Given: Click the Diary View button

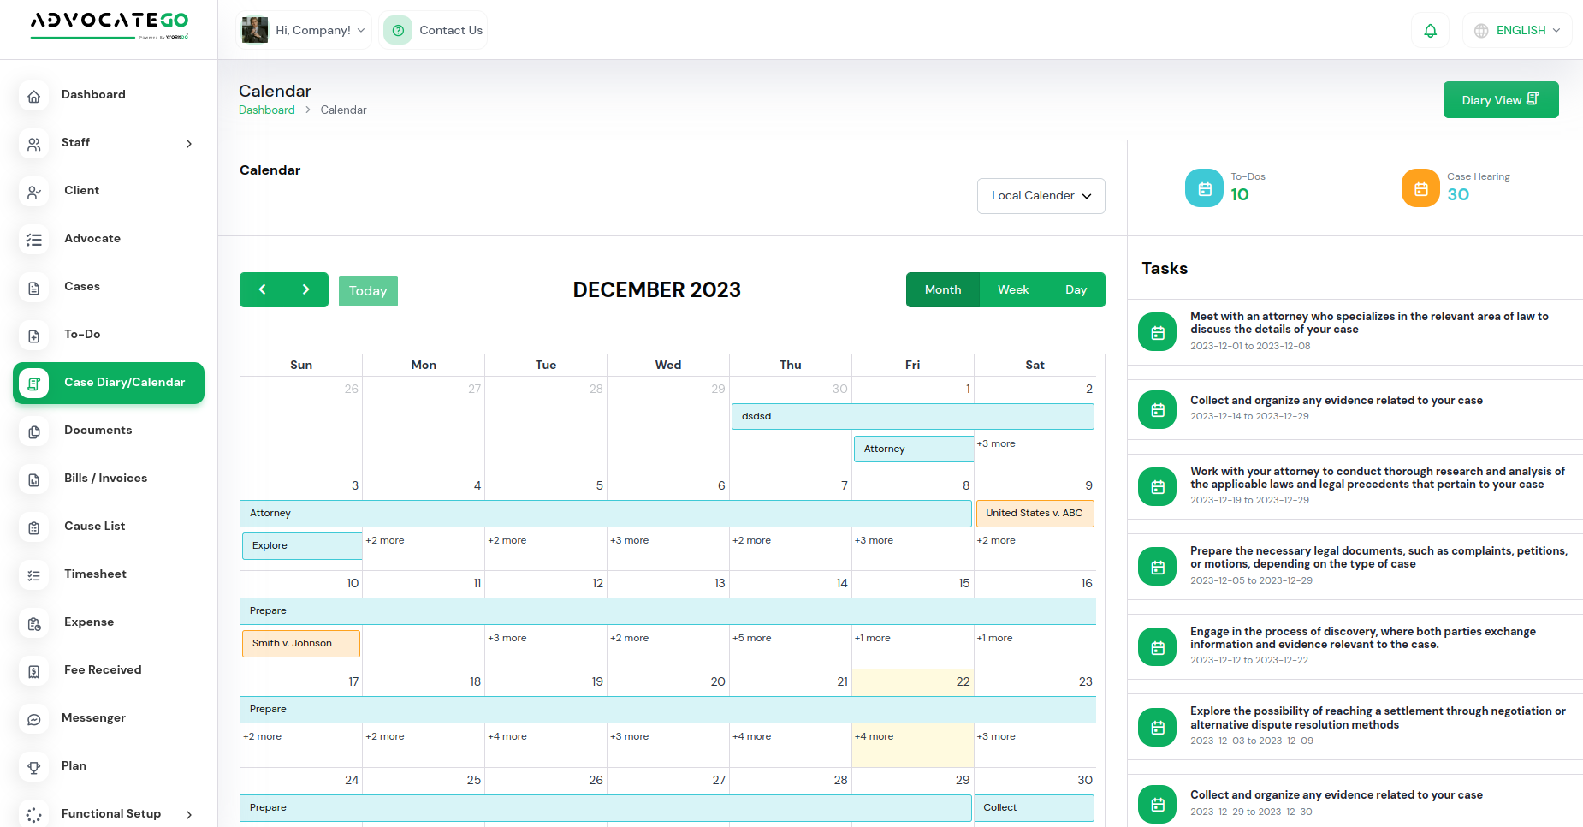Looking at the screenshot, I should [1500, 99].
